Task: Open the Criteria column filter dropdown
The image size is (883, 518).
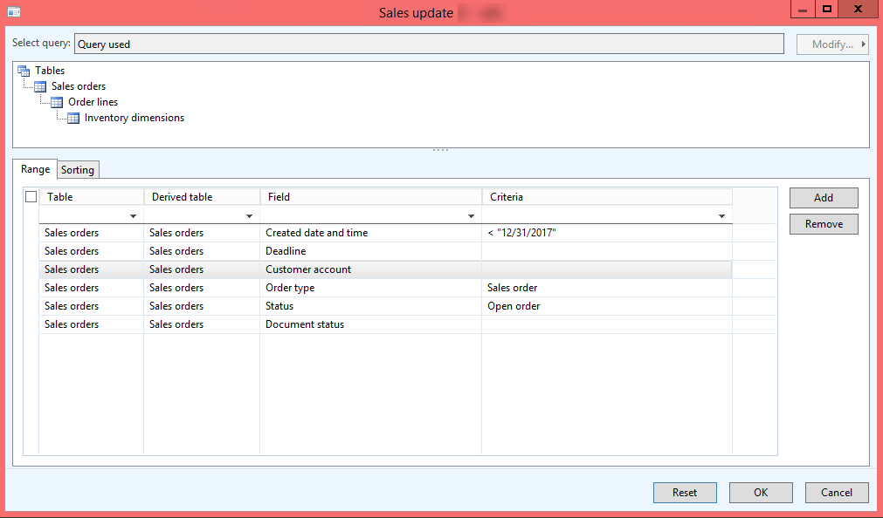Action: point(721,215)
